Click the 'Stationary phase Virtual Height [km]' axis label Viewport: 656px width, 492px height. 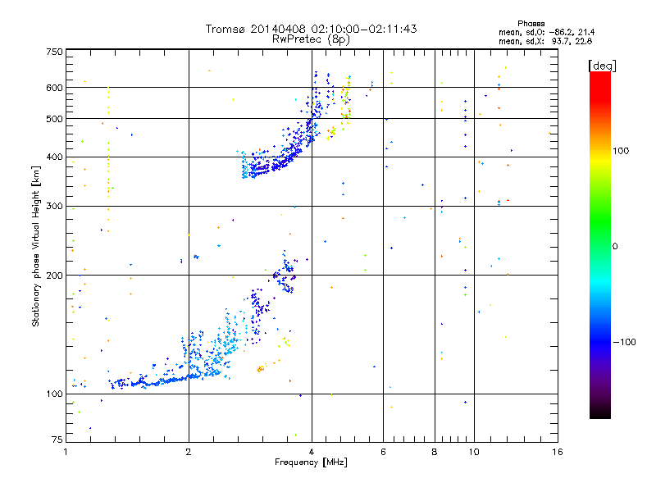click(36, 246)
